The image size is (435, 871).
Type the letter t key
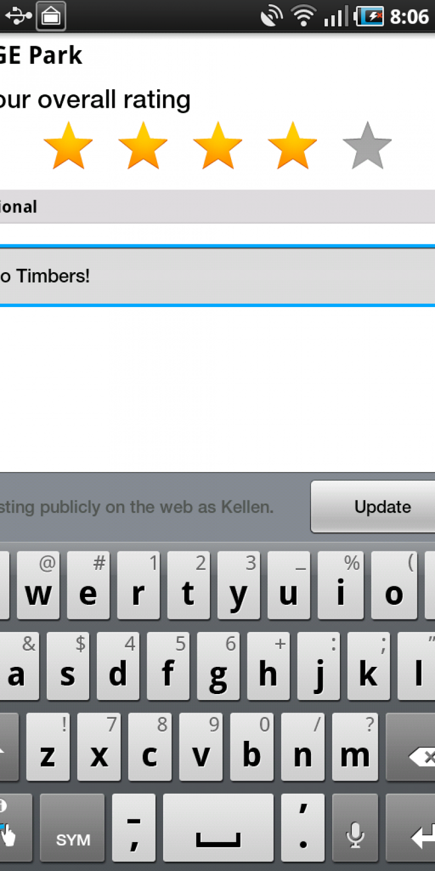coord(188,586)
